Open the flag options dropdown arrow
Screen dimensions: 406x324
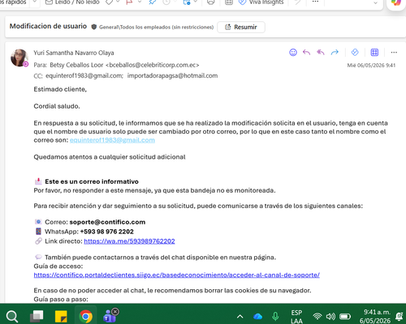[140, 2]
